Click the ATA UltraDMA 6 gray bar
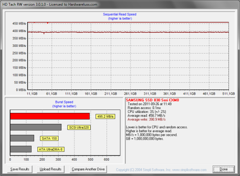 coord(21,149)
